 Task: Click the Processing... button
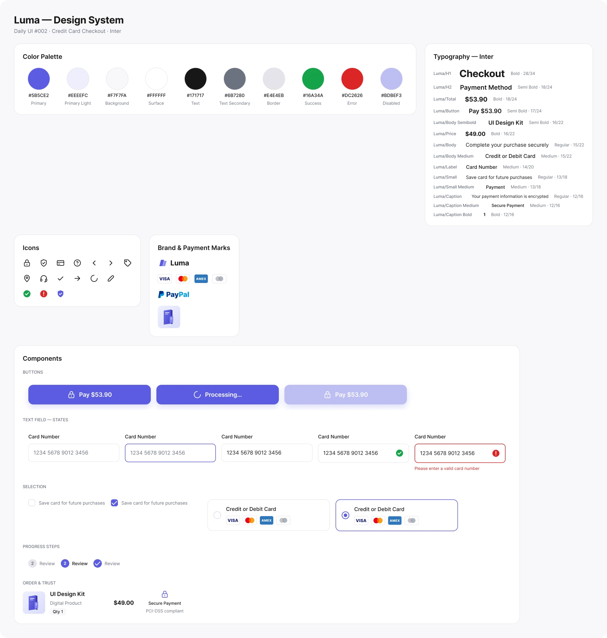click(218, 395)
